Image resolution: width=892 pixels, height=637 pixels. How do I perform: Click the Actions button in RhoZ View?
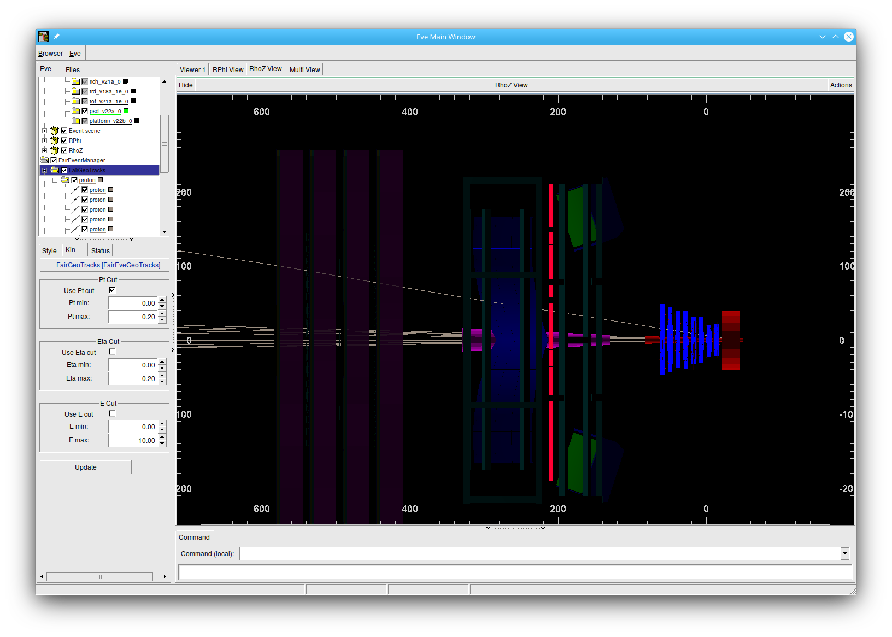[841, 85]
